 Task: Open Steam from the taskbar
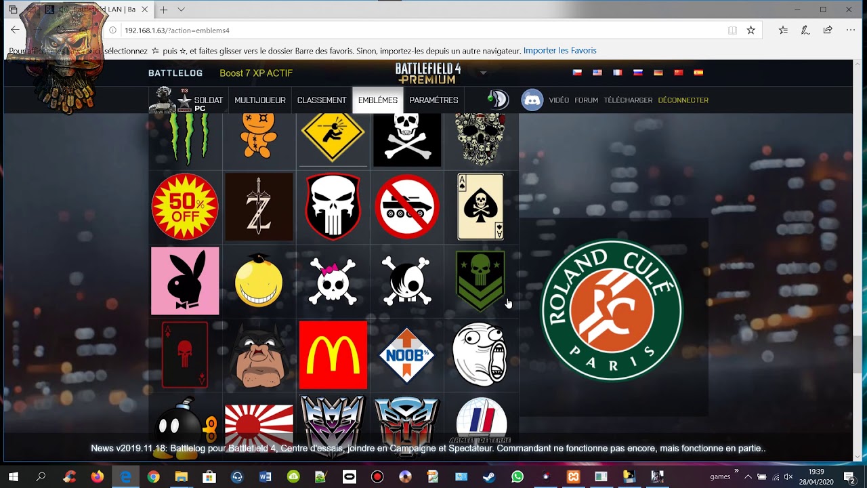point(489,476)
